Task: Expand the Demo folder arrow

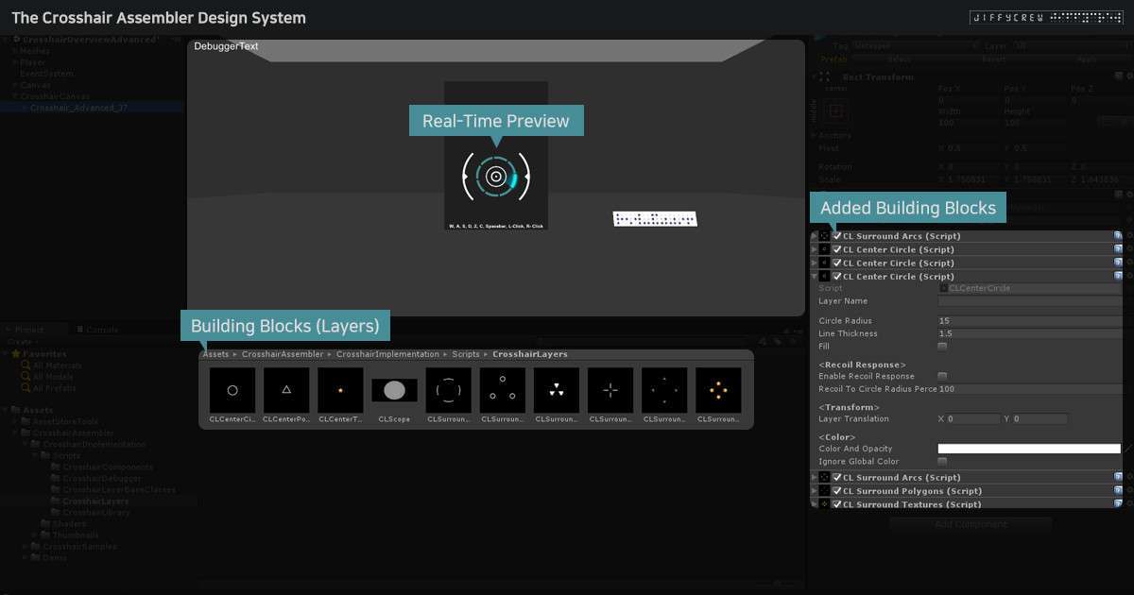Action: [x=26, y=558]
